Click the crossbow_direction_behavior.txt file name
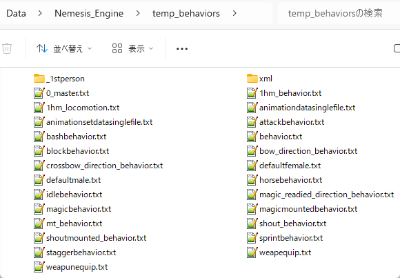This screenshot has height=278, width=400. click(x=105, y=166)
